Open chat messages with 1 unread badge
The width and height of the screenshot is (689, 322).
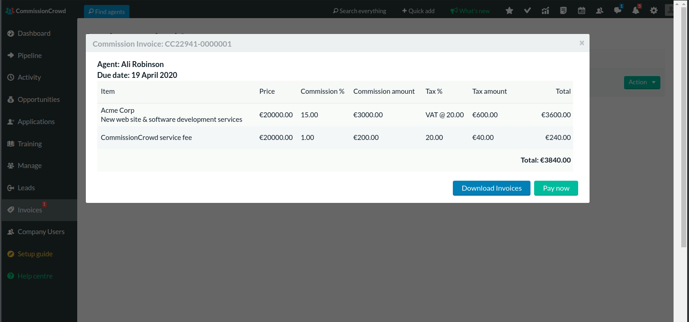coord(617,11)
